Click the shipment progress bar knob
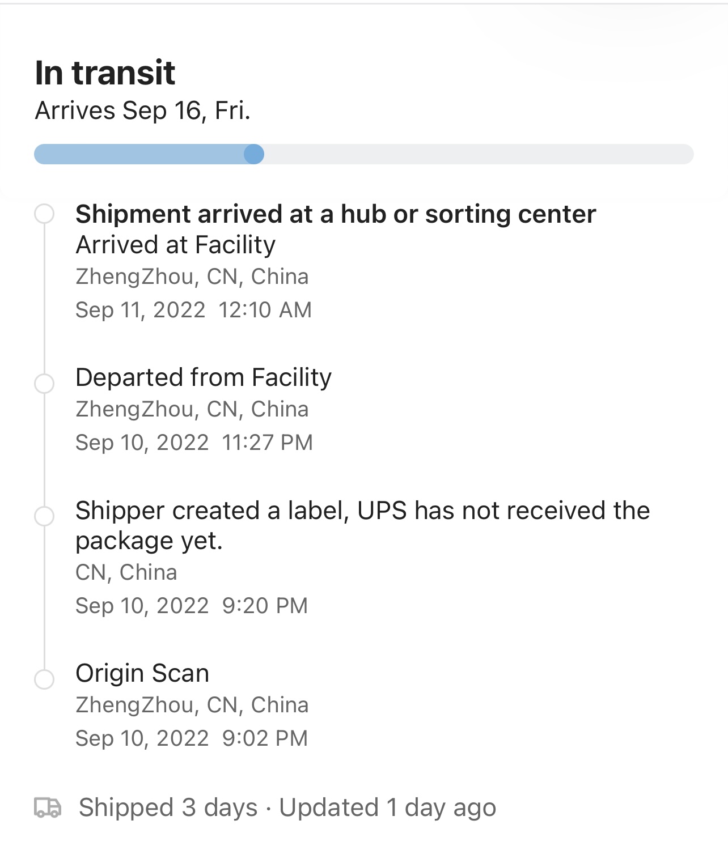This screenshot has width=728, height=850. click(x=254, y=154)
